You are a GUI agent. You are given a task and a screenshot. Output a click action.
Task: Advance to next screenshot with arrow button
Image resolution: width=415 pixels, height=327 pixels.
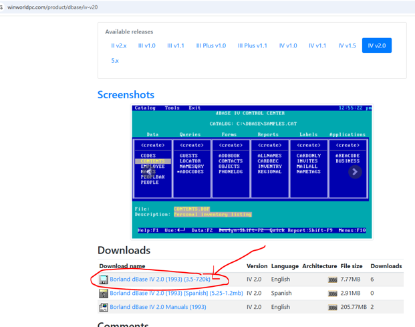coord(354,172)
